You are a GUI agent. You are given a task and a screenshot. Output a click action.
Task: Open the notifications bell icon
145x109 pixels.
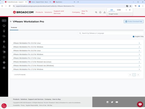pyautogui.click(x=100, y=12)
